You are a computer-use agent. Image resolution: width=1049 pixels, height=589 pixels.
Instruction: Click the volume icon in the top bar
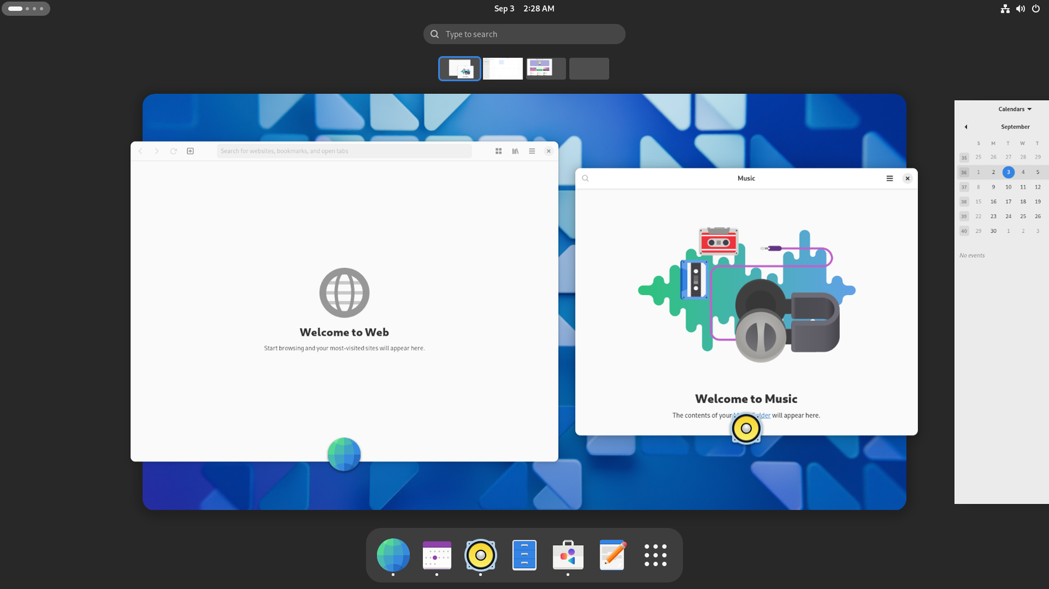pyautogui.click(x=1020, y=8)
